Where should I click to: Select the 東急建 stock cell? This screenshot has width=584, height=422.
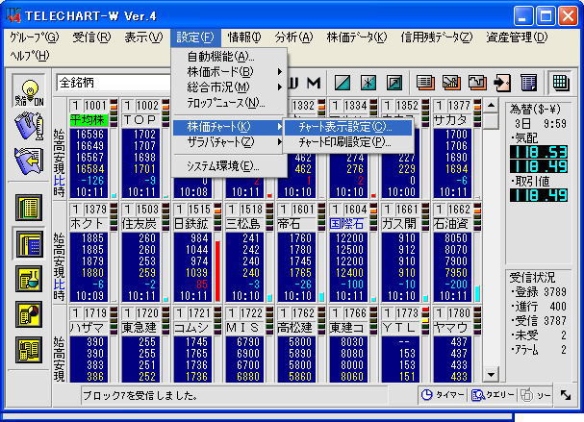click(x=140, y=328)
